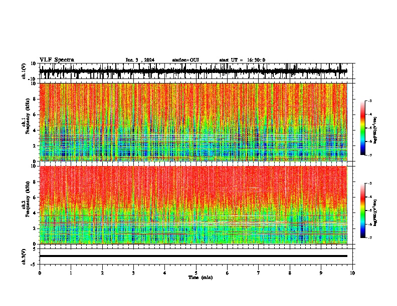The height and width of the screenshot is (306, 397).
Task: Click the "6" kHz tick of ch.2 spectrogram
Action: pos(35,197)
